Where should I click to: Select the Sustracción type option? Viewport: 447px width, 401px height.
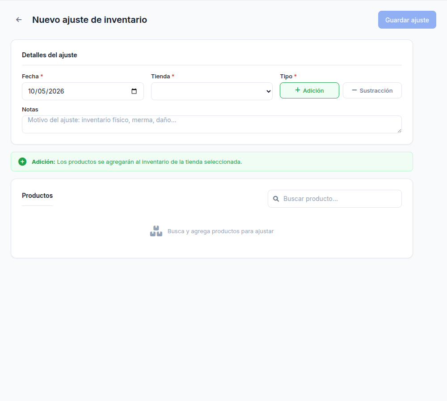[x=372, y=90]
